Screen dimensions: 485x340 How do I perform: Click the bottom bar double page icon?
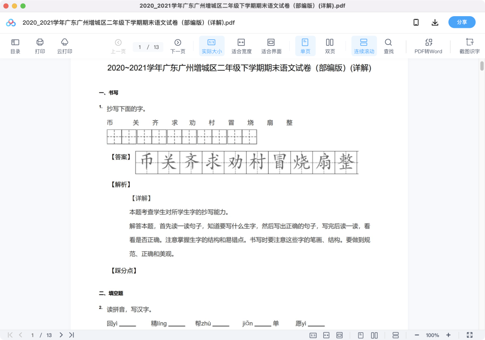374,336
